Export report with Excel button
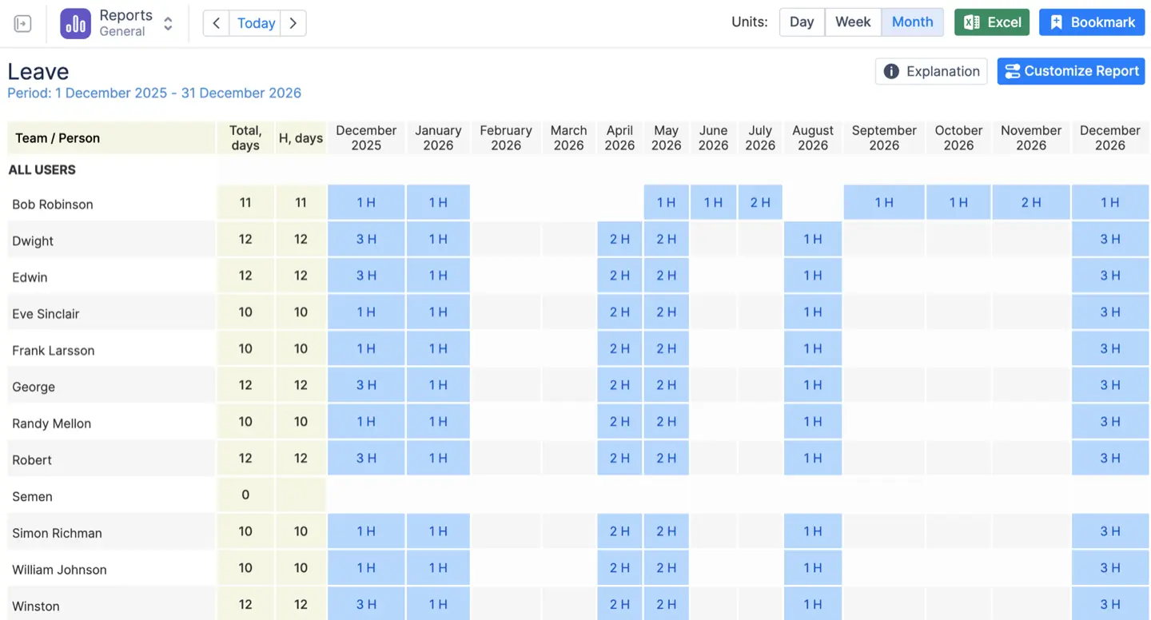This screenshot has height=620, width=1151. click(992, 22)
